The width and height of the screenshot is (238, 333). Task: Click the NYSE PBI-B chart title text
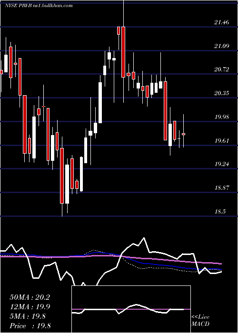pos(39,6)
